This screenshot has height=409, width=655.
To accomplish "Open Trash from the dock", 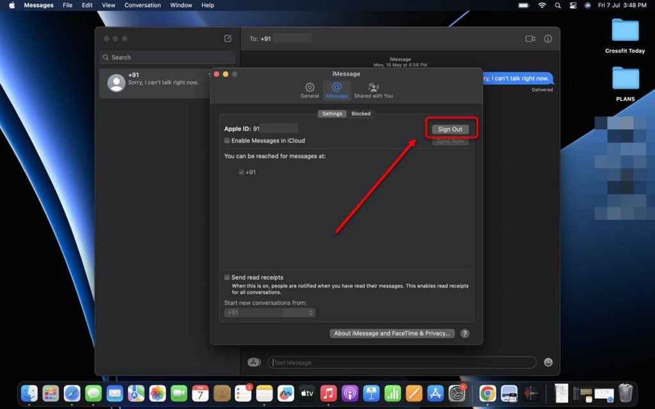I will point(626,393).
